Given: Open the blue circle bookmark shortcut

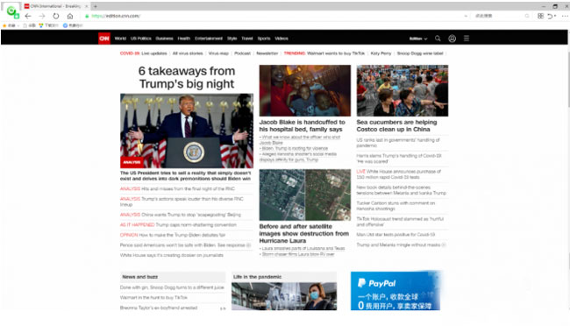Looking at the screenshot, I should pos(65,25).
